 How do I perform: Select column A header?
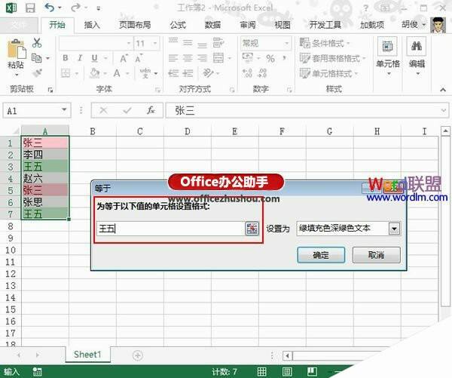click(x=45, y=131)
